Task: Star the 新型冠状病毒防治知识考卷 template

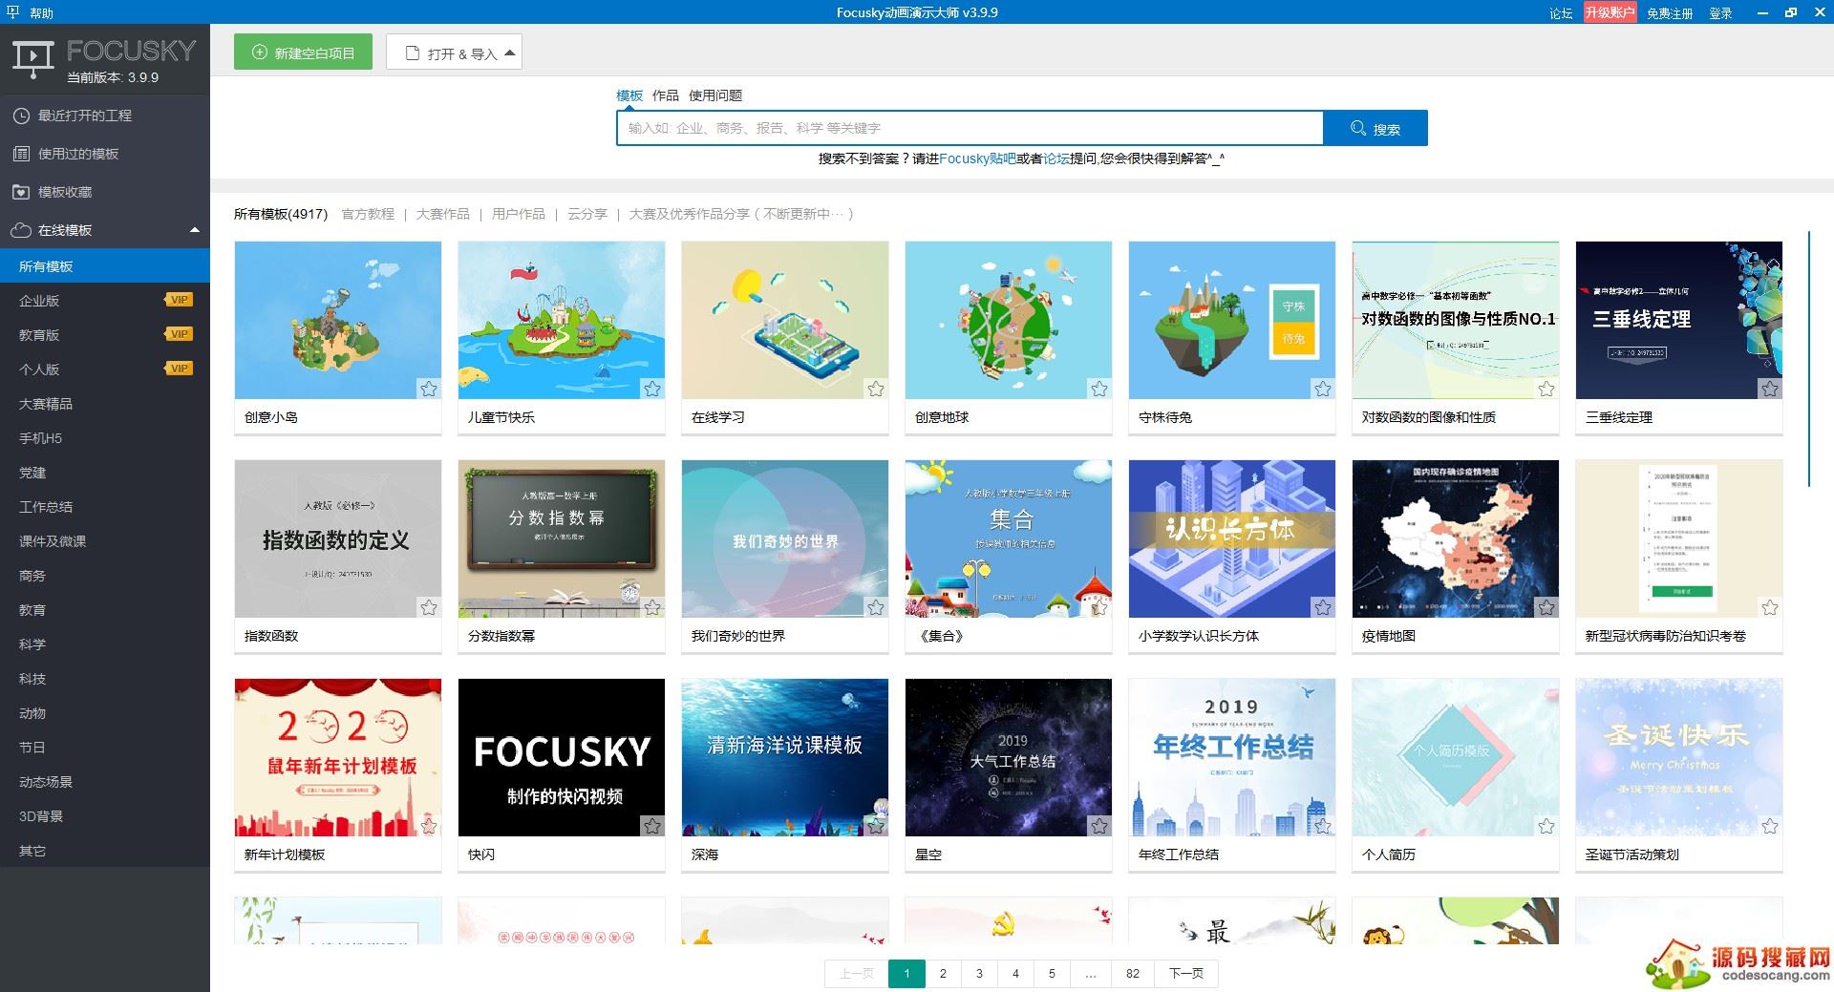Action: tap(1770, 607)
